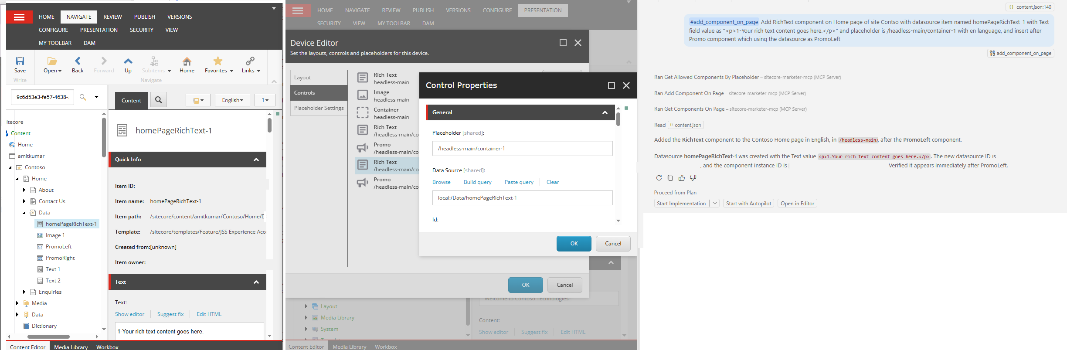The height and width of the screenshot is (350, 1067).
Task: Click the Favorites star icon
Action: click(x=218, y=61)
